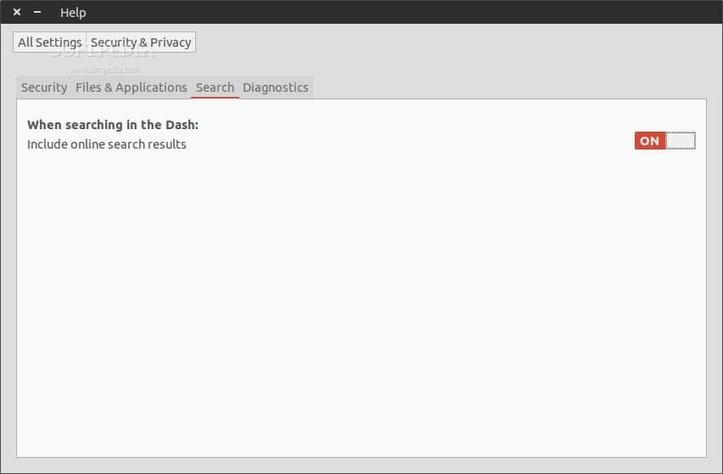Click the empty white settings panel area
This screenshot has width=723, height=474.
tap(361, 297)
